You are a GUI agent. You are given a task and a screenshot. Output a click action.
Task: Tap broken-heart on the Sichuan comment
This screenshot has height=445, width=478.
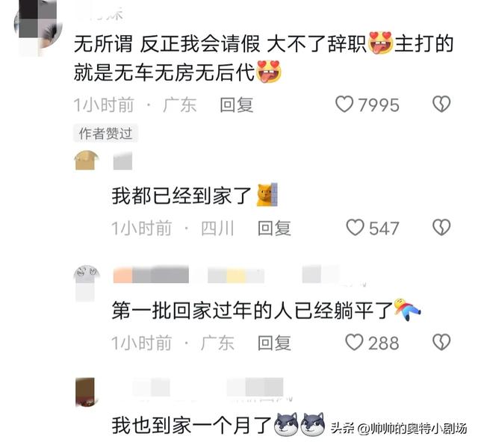[x=441, y=228]
